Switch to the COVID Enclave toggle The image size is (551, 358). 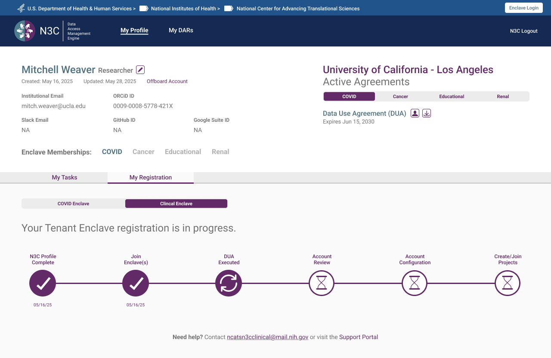point(73,203)
